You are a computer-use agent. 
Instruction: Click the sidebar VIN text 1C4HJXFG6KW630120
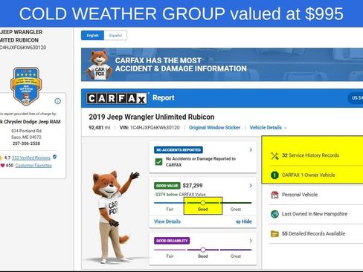(x=23, y=48)
